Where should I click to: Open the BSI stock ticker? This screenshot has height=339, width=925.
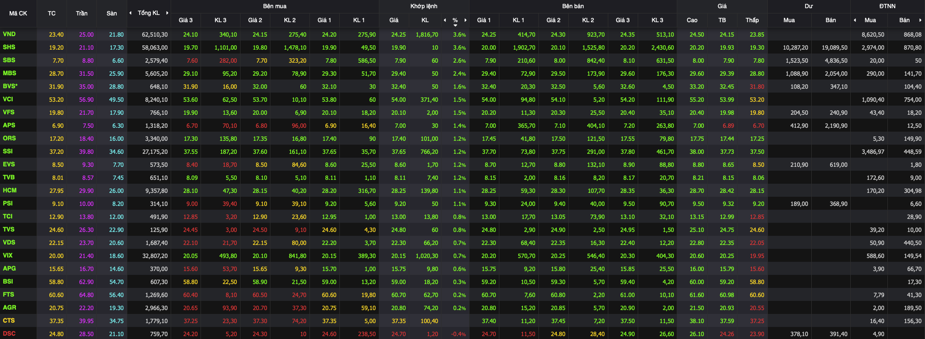coord(8,282)
